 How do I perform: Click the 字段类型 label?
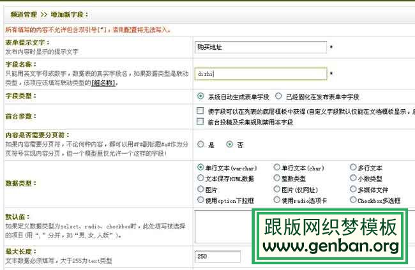[x=20, y=96]
